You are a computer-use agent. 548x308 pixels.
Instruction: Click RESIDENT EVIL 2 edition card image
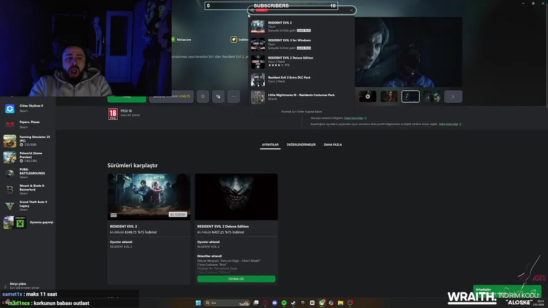click(x=149, y=197)
